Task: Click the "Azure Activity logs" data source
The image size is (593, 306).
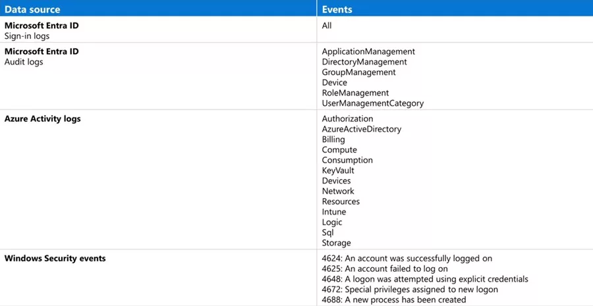Action: [42, 119]
